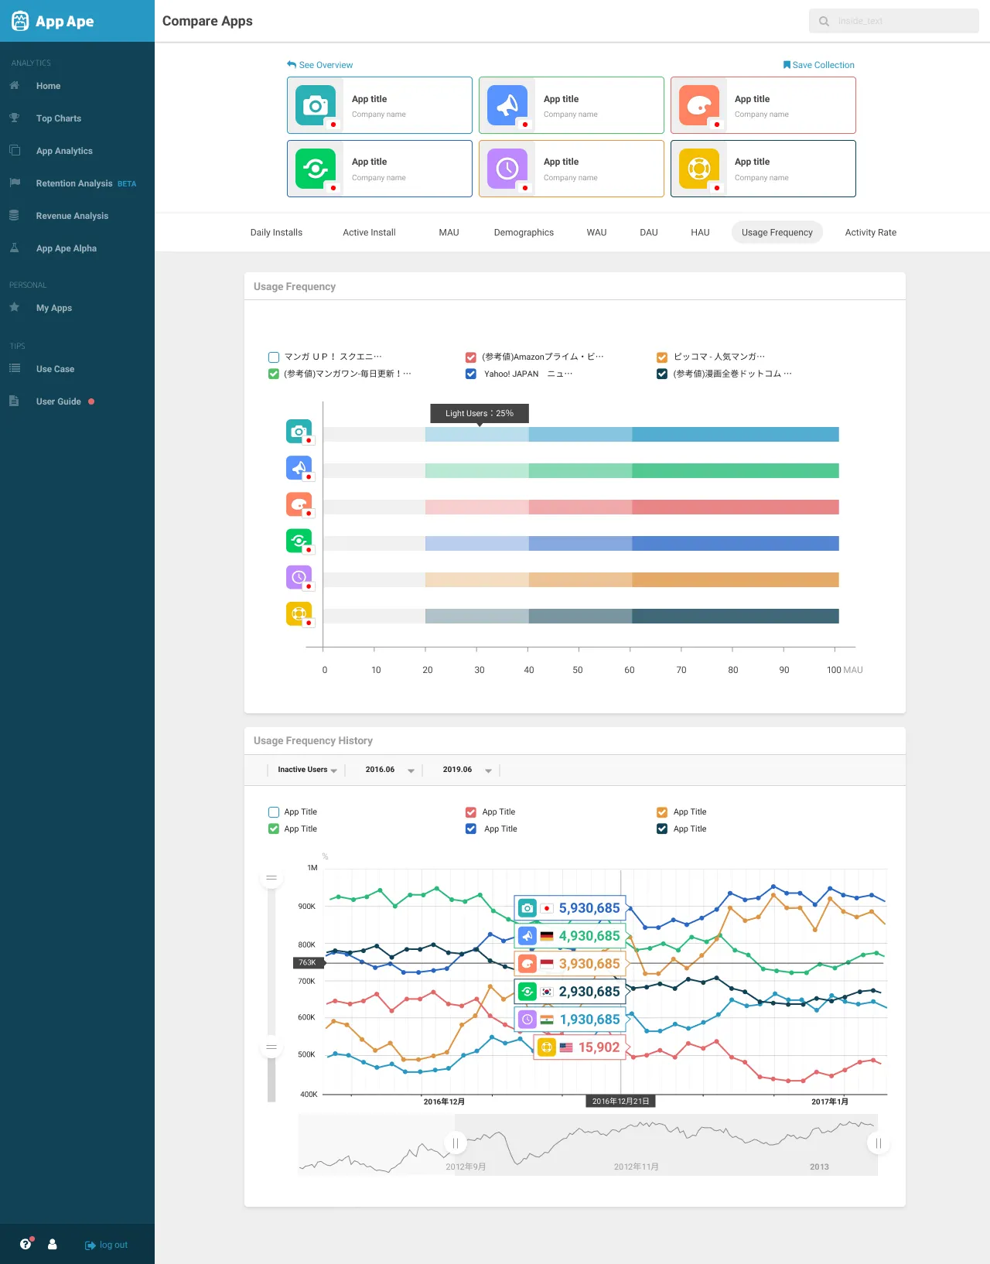Open Revenue Analysis coins icon
This screenshot has height=1264, width=990.
coord(14,216)
